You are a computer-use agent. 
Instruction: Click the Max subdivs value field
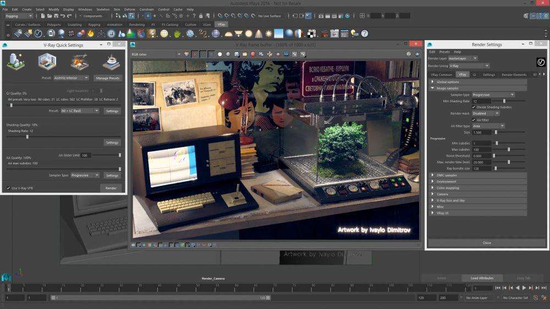point(482,150)
